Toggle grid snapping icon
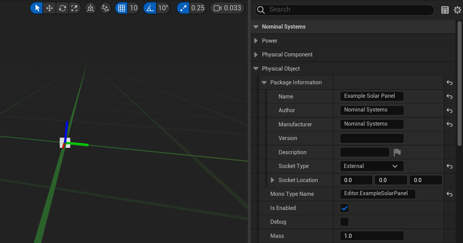 coord(122,8)
